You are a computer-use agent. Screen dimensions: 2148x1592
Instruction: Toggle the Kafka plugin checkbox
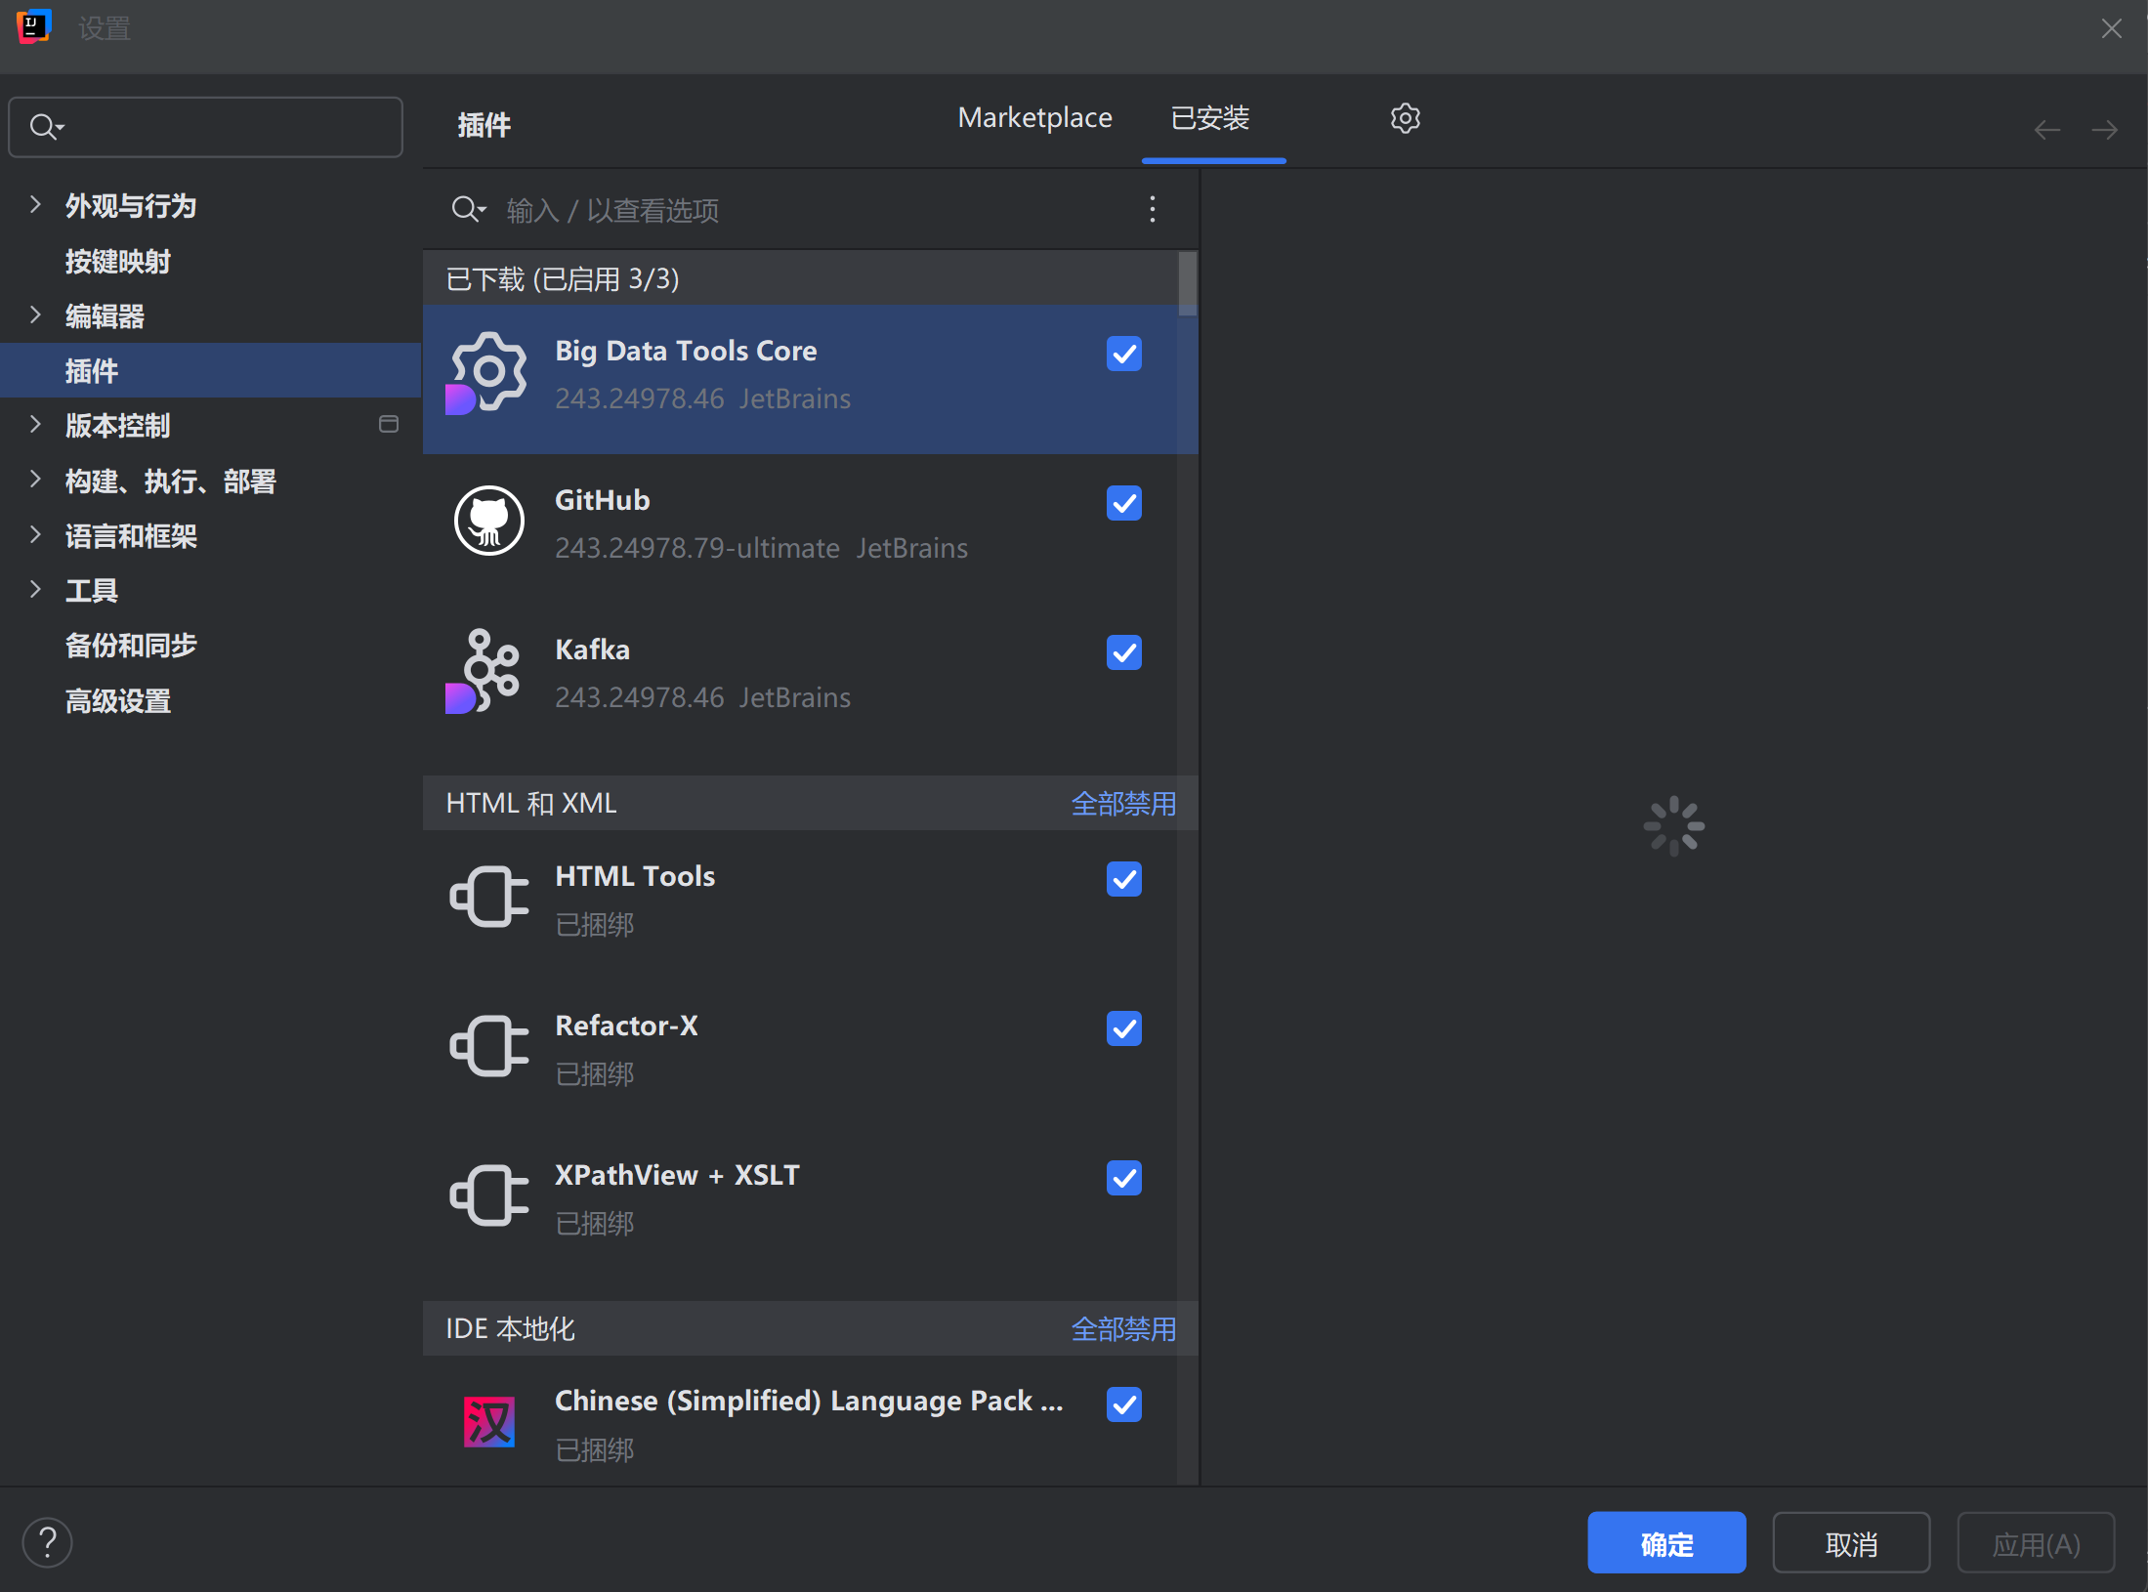point(1124,652)
